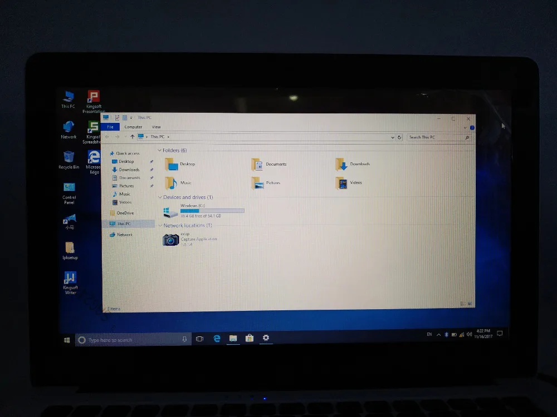557x417 pixels.
Task: Select the Capture Application camera icon
Action: 170,240
